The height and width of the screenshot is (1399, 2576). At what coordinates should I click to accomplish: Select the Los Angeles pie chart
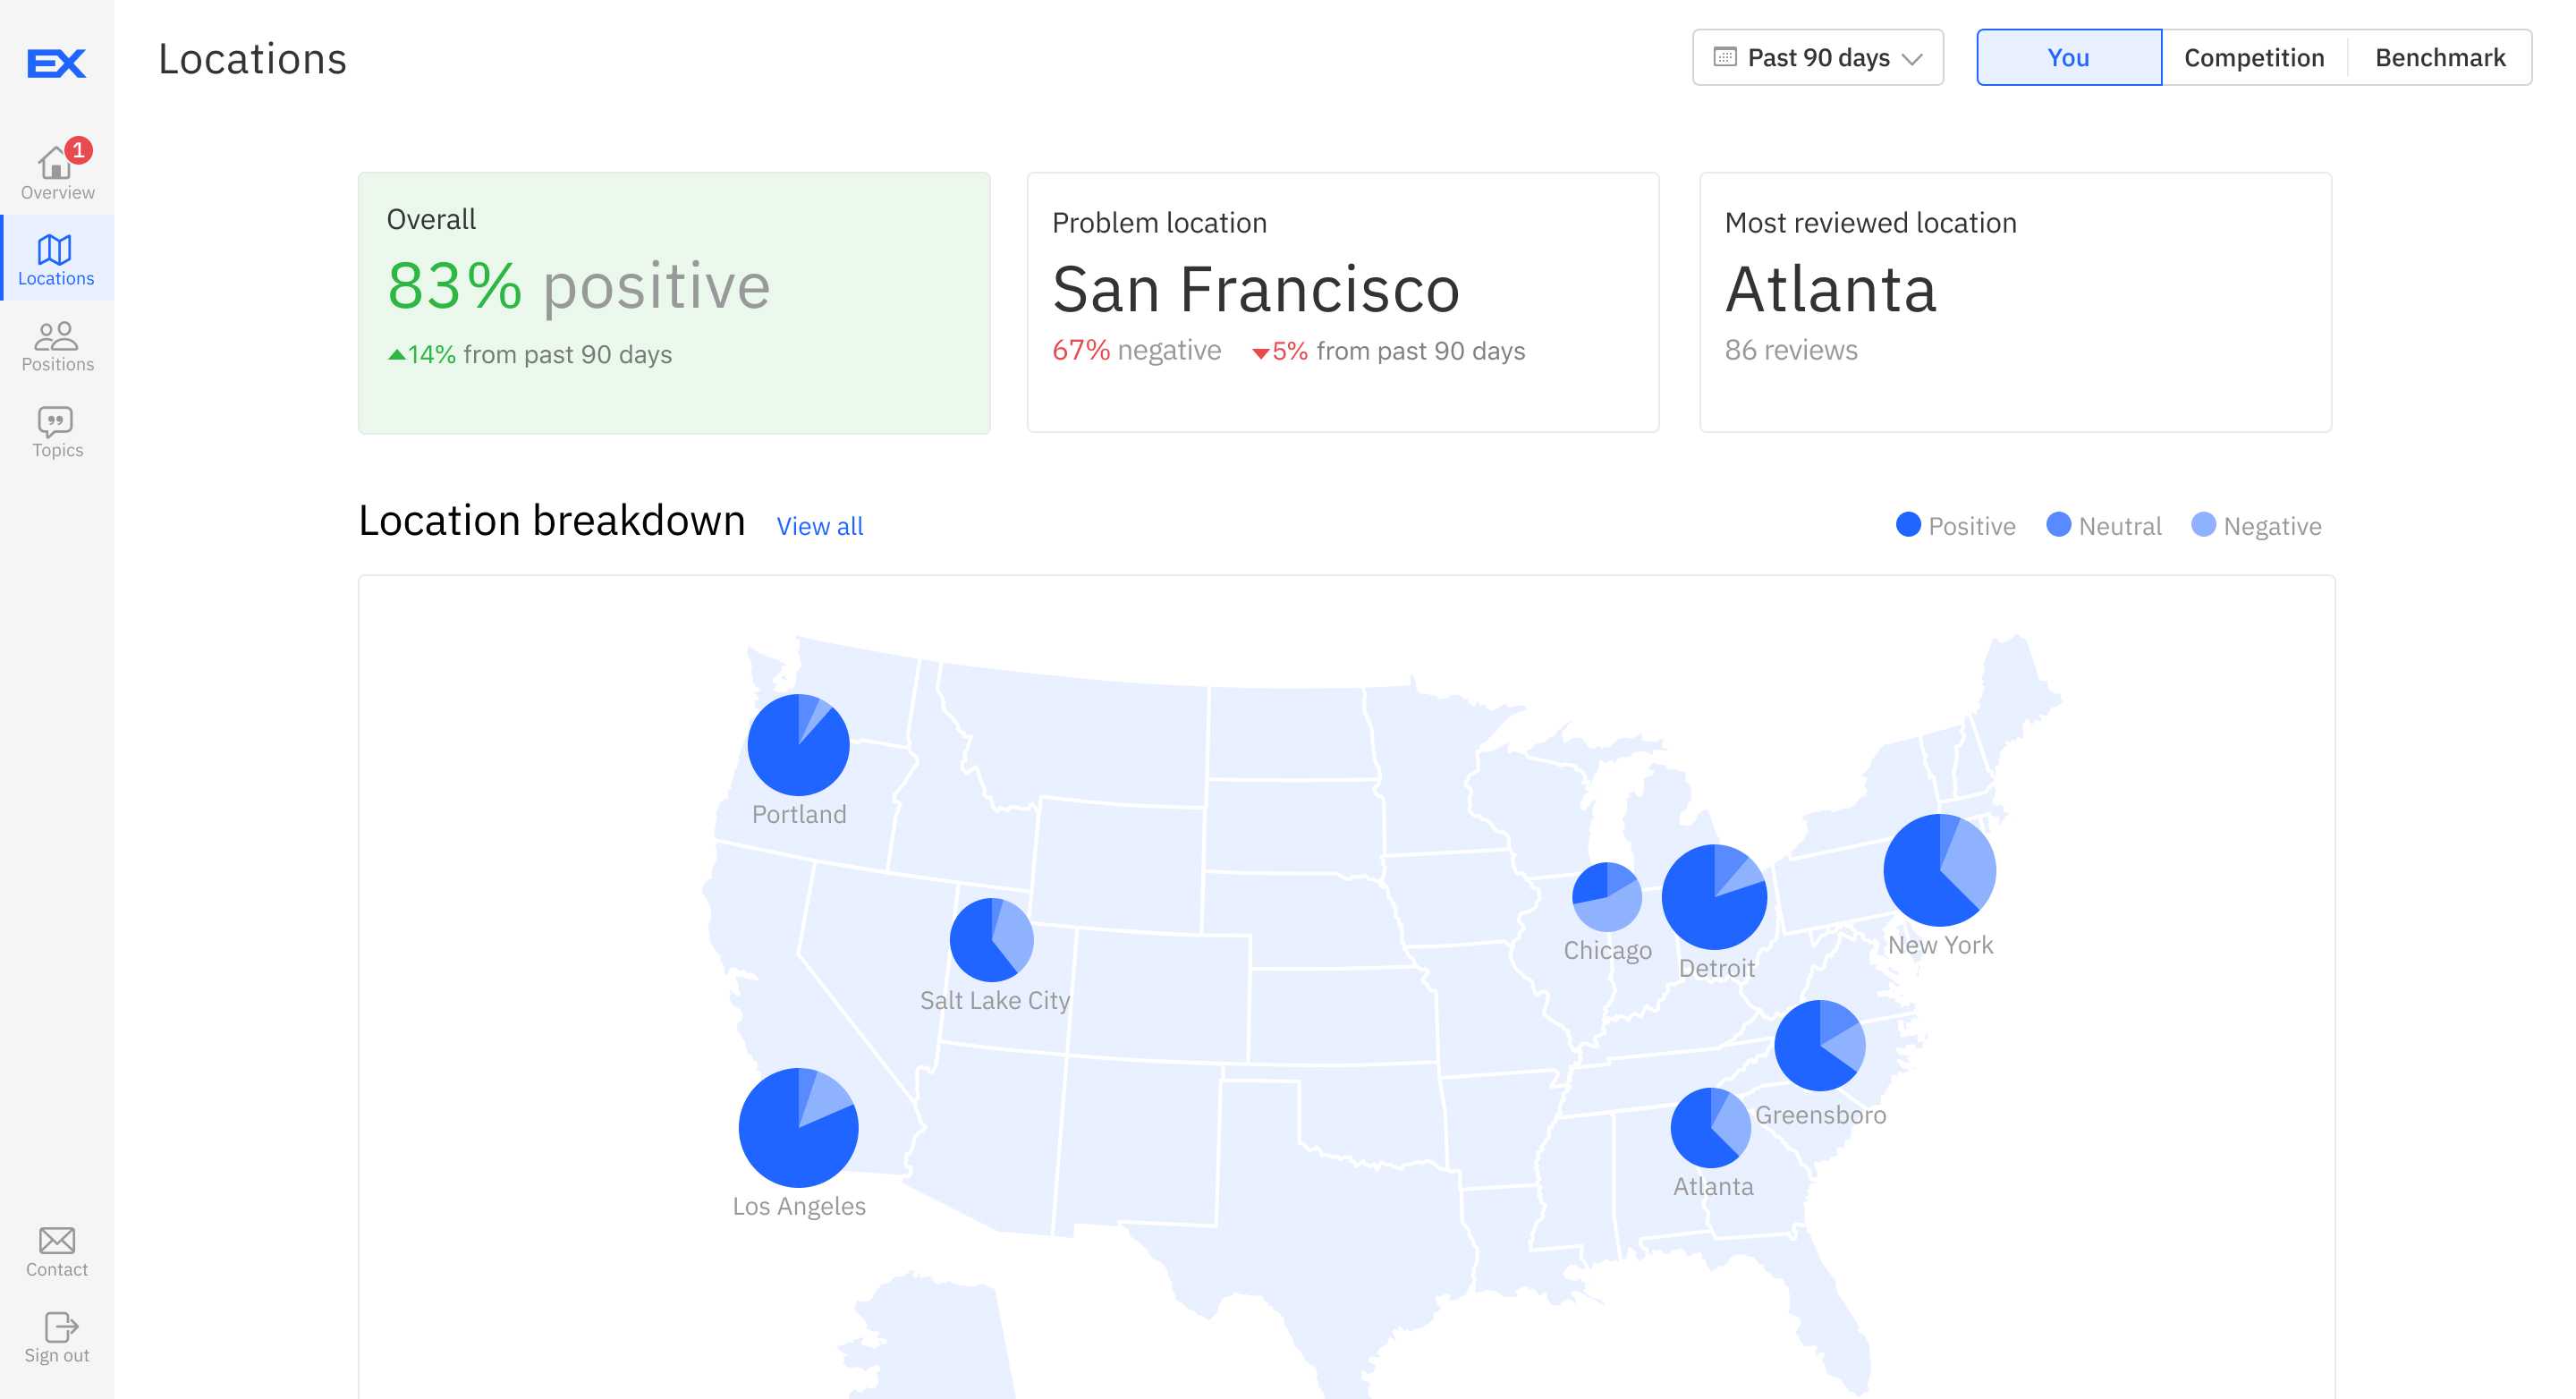[798, 1128]
